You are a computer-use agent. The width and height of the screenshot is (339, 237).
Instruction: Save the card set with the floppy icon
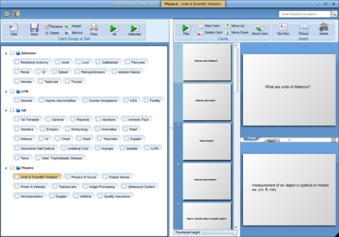[x=34, y=30]
